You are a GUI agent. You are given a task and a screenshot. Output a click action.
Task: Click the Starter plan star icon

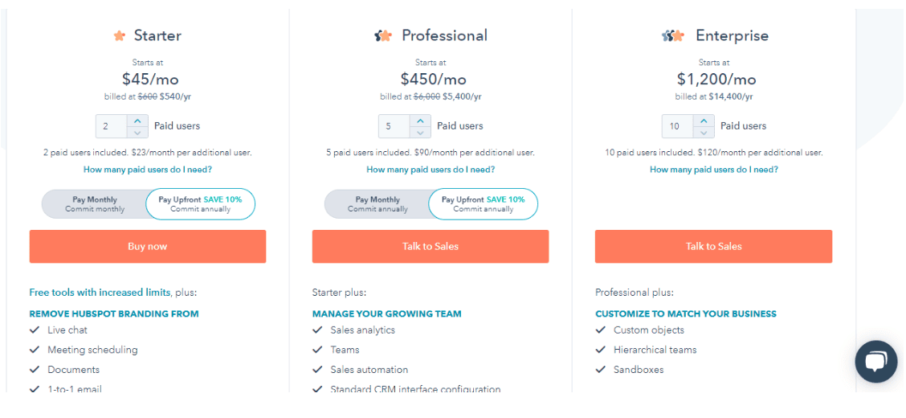120,36
